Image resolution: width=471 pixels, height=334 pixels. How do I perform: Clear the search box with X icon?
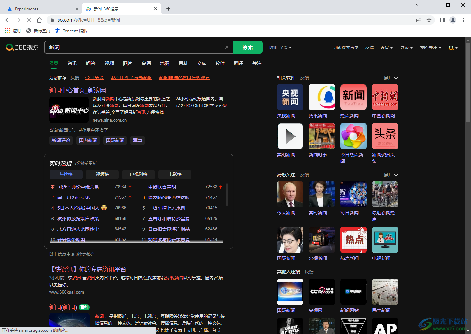[x=227, y=47]
